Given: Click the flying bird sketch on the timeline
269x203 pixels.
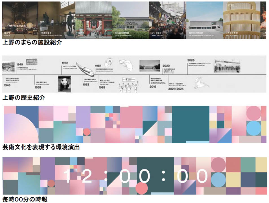Looking at the screenshot, I should click(202, 83).
